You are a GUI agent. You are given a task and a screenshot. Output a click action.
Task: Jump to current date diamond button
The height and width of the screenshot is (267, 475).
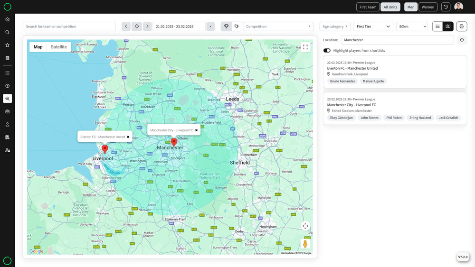(137, 26)
